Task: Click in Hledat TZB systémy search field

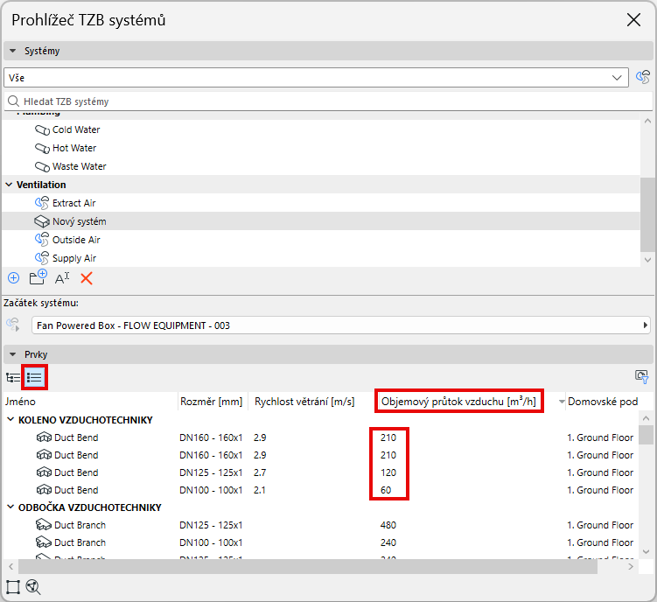Action: (328, 101)
